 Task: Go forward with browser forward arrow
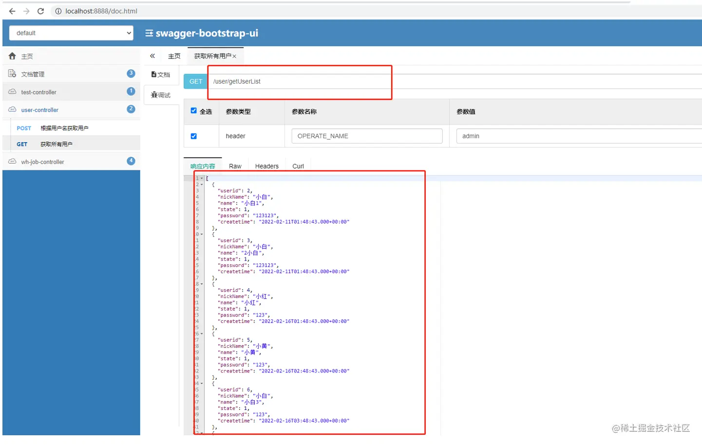click(26, 11)
